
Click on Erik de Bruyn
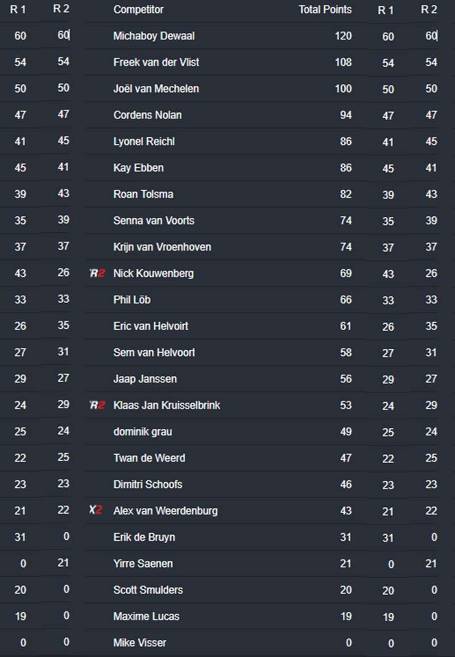(x=144, y=537)
